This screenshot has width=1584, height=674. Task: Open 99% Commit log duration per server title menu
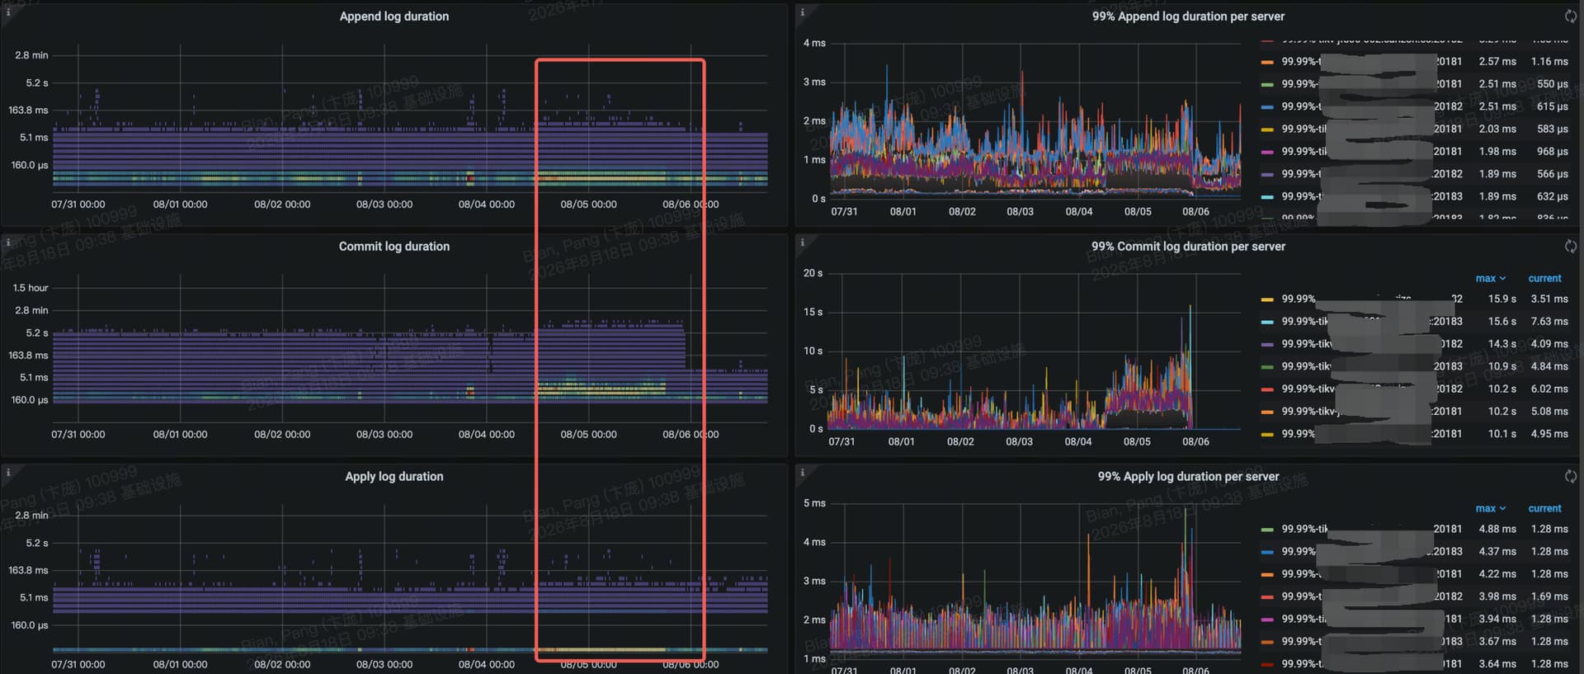click(x=1188, y=247)
